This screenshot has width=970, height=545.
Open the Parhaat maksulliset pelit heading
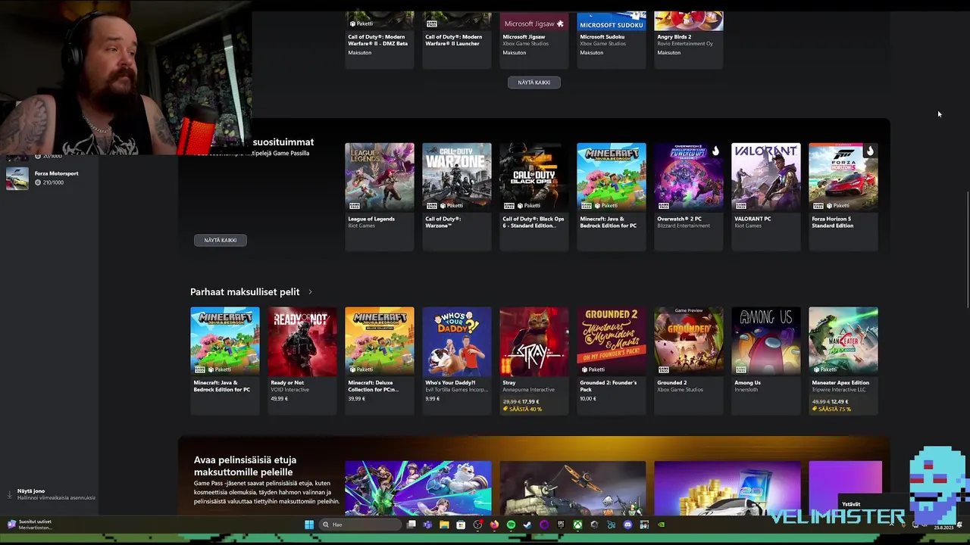(x=245, y=291)
